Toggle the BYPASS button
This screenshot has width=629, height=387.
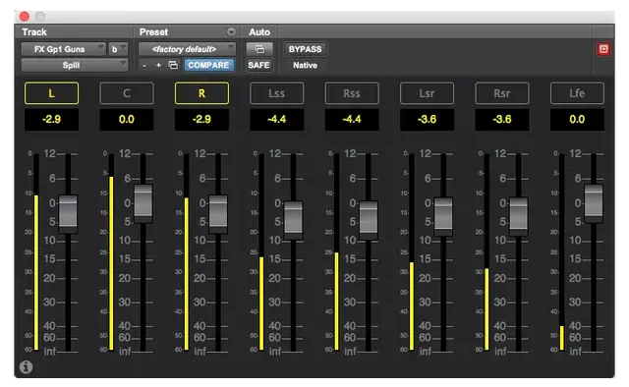click(x=305, y=49)
